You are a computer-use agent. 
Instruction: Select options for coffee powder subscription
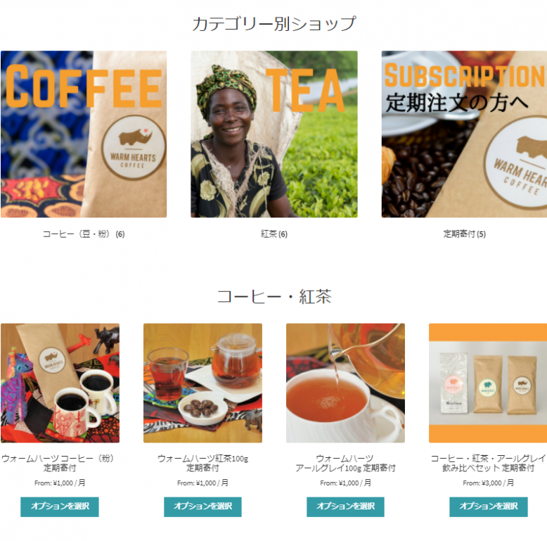point(60,507)
